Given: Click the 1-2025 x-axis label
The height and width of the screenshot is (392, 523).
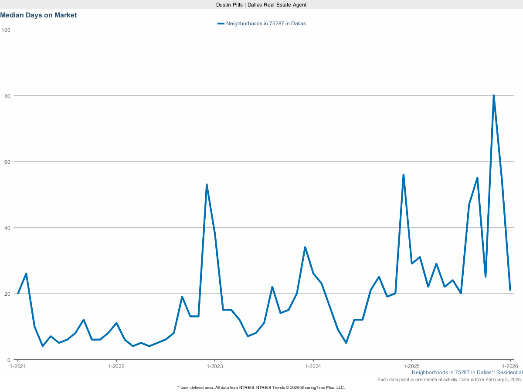Looking at the screenshot, I should click(411, 366).
